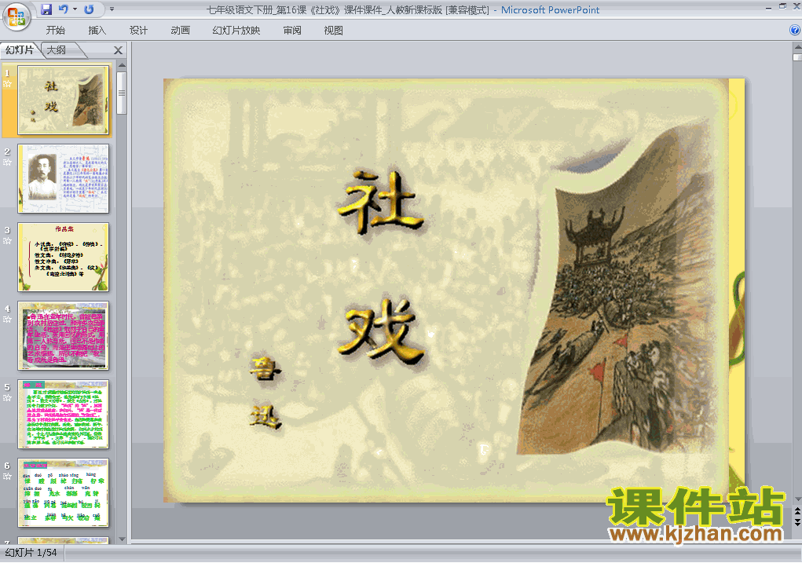Open the 插入 ribbon tab
This screenshot has height=563, width=802.
97,31
